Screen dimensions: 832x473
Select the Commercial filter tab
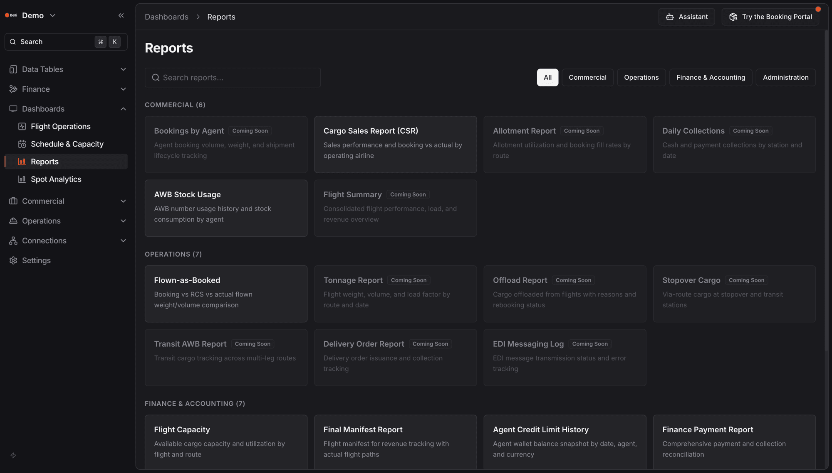click(x=587, y=78)
